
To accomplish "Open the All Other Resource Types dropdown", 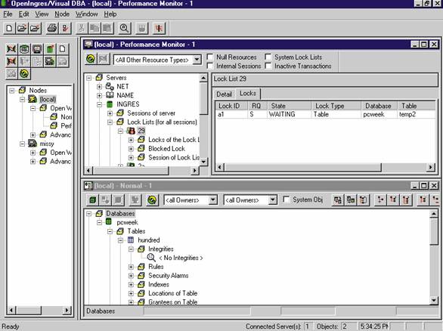I will tap(197, 60).
